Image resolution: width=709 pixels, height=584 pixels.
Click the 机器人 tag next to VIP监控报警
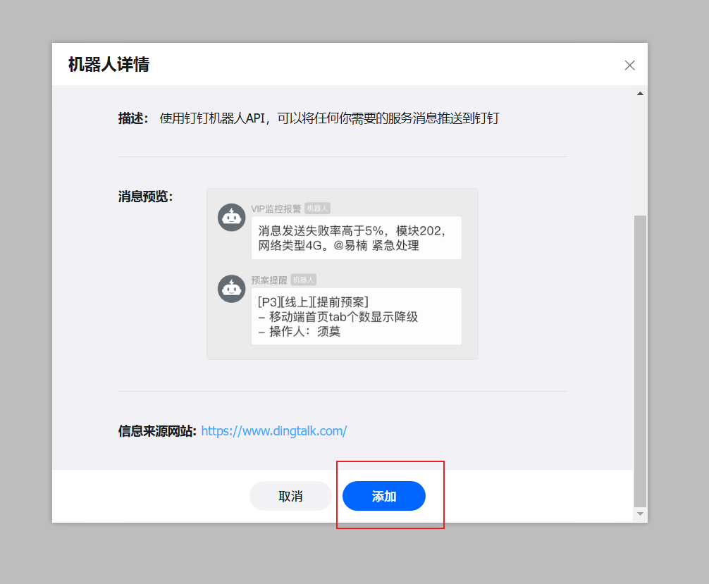coord(317,209)
